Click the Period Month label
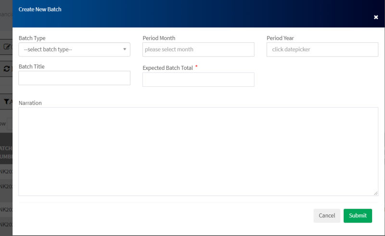The width and height of the screenshot is (385, 236). [x=159, y=38]
